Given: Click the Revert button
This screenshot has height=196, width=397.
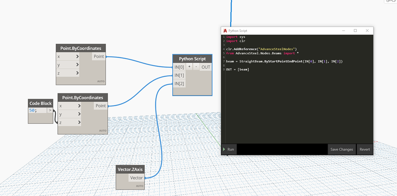Looking at the screenshot, I should [365, 149].
